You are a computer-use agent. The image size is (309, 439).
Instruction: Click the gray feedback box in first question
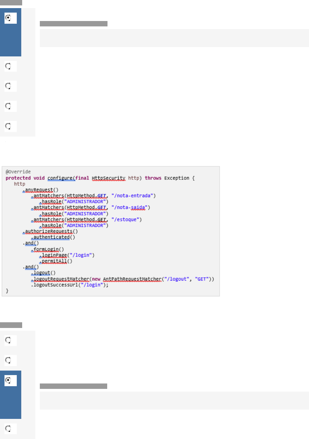tap(174, 38)
